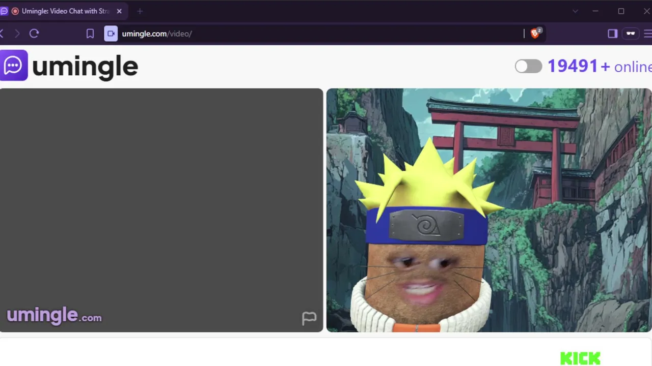Image resolution: width=652 pixels, height=366 pixels.
Task: Show the browser sidebar panel
Action: pos(612,34)
